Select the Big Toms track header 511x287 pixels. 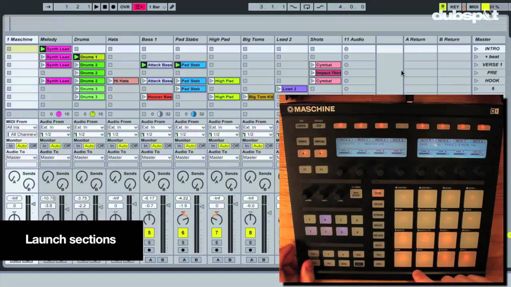[257, 39]
